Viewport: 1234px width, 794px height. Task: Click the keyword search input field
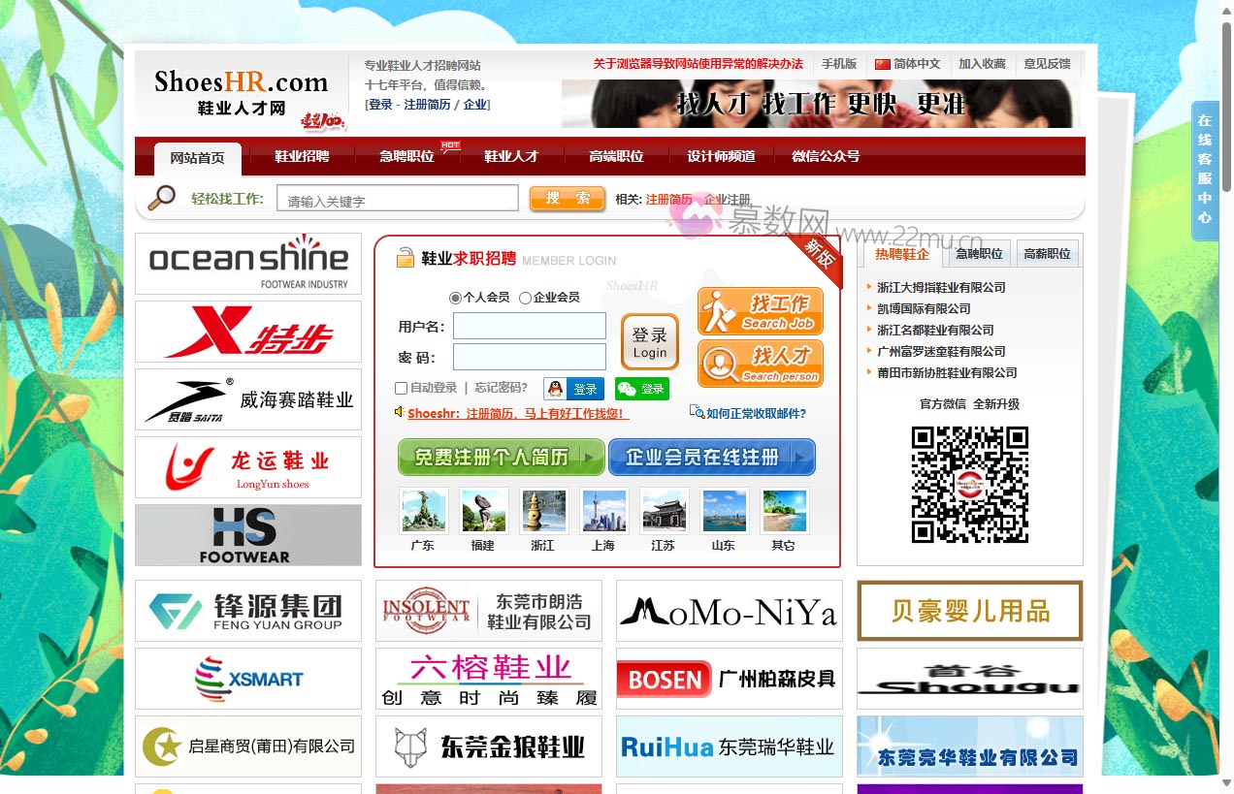398,198
